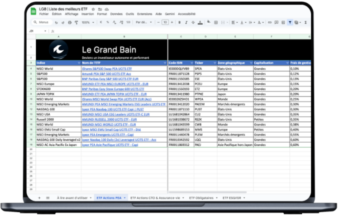The height and width of the screenshot is (216, 338).
Task: Decrease decimal places
Action: click(114, 22)
